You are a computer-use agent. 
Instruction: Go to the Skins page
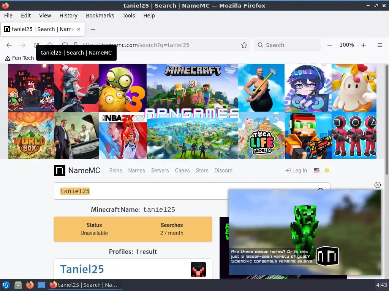[x=115, y=171]
